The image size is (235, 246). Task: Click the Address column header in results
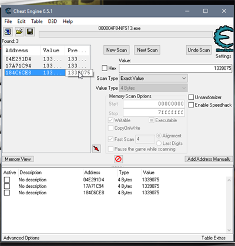[x=22, y=50]
